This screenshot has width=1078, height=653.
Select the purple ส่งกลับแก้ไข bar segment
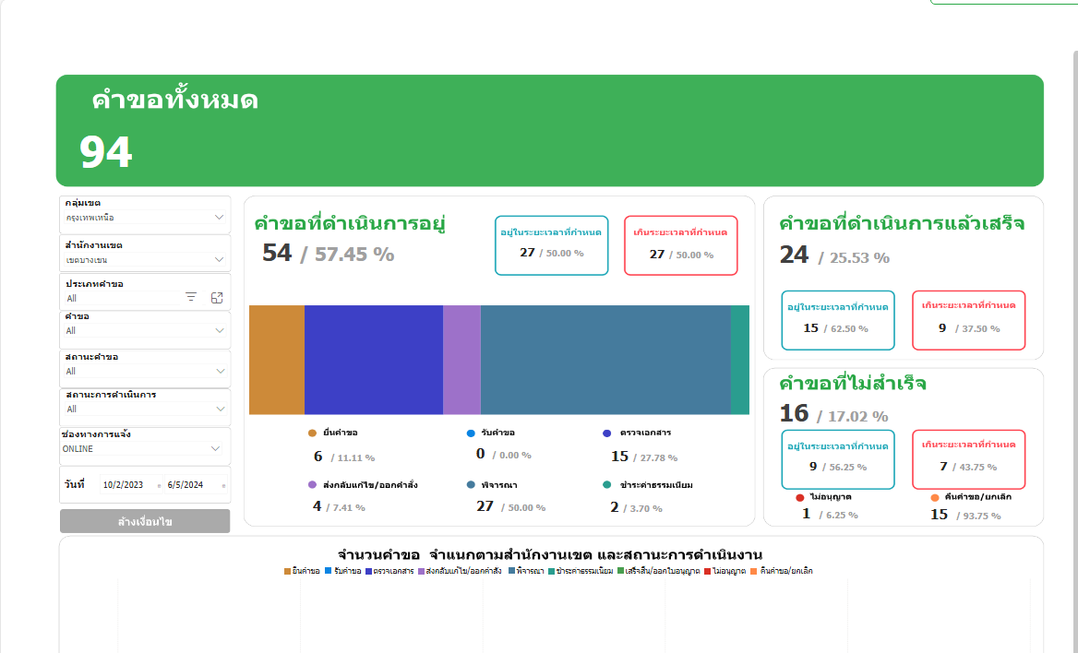pos(461,360)
